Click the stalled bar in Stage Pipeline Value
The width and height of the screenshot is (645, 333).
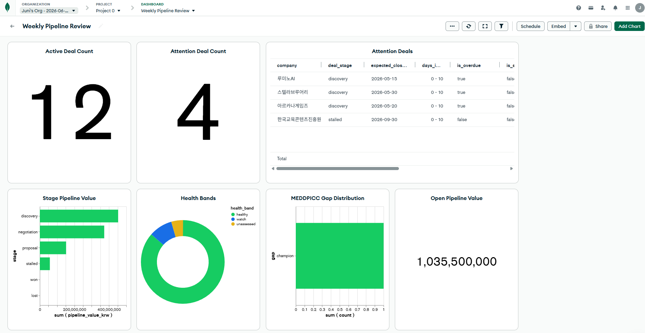[x=45, y=264]
